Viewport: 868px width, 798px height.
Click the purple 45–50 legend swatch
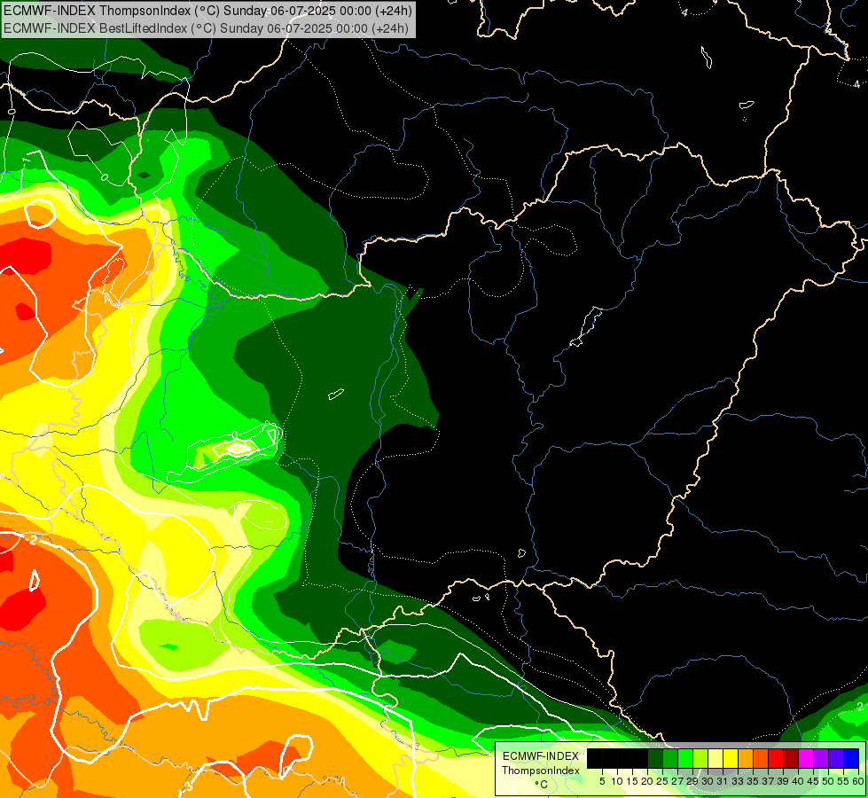pos(820,758)
